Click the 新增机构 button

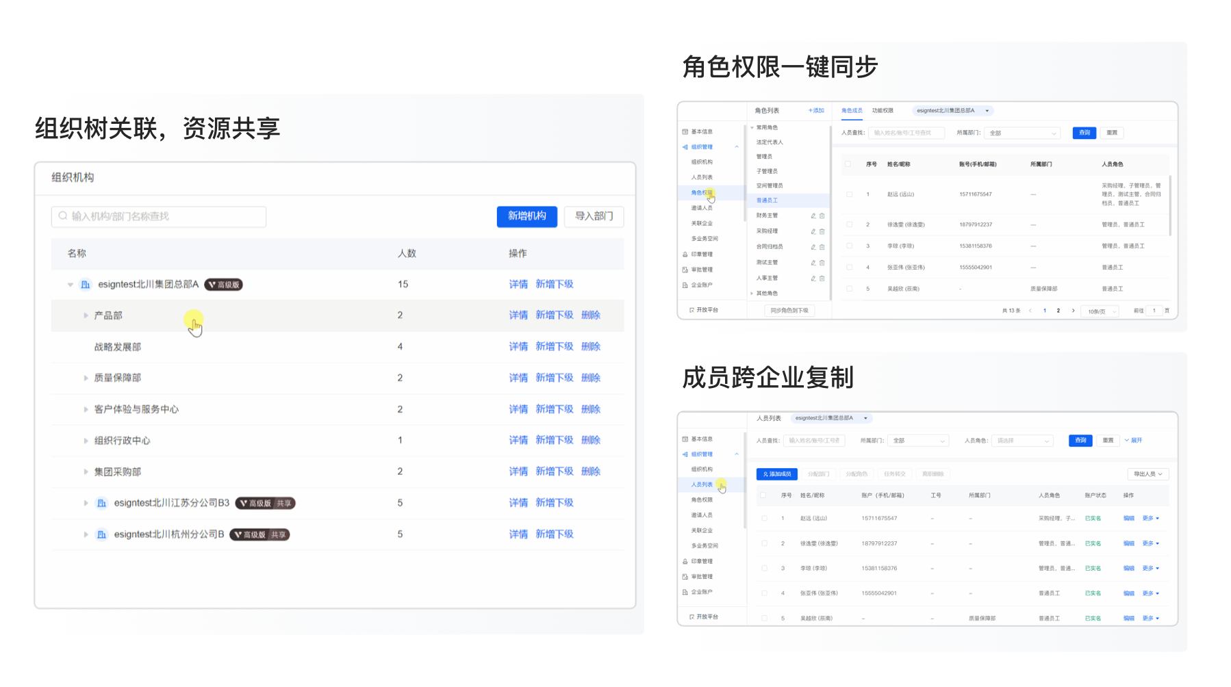(526, 216)
